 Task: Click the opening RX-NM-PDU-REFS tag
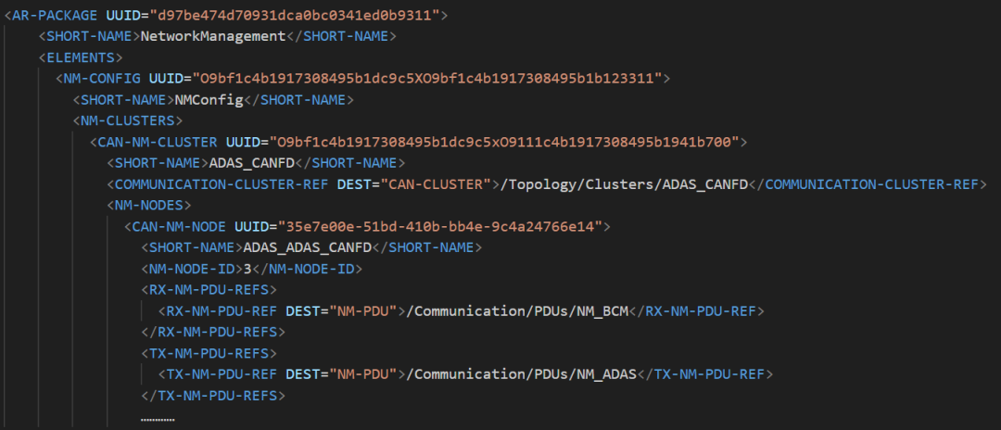tap(209, 290)
